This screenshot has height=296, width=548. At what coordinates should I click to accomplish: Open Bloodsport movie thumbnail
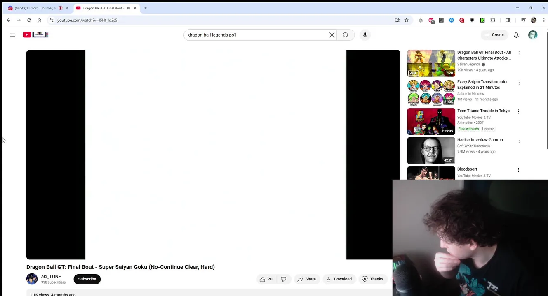(x=431, y=173)
